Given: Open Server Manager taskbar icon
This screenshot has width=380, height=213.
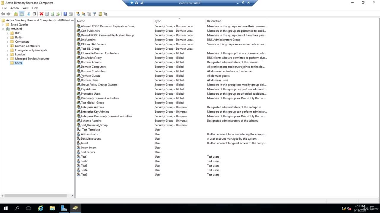Looking at the screenshot, I should pos(64,208).
